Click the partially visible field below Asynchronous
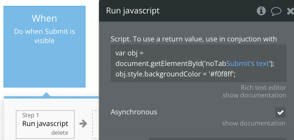This screenshot has width=294, height=140. pos(222,139)
